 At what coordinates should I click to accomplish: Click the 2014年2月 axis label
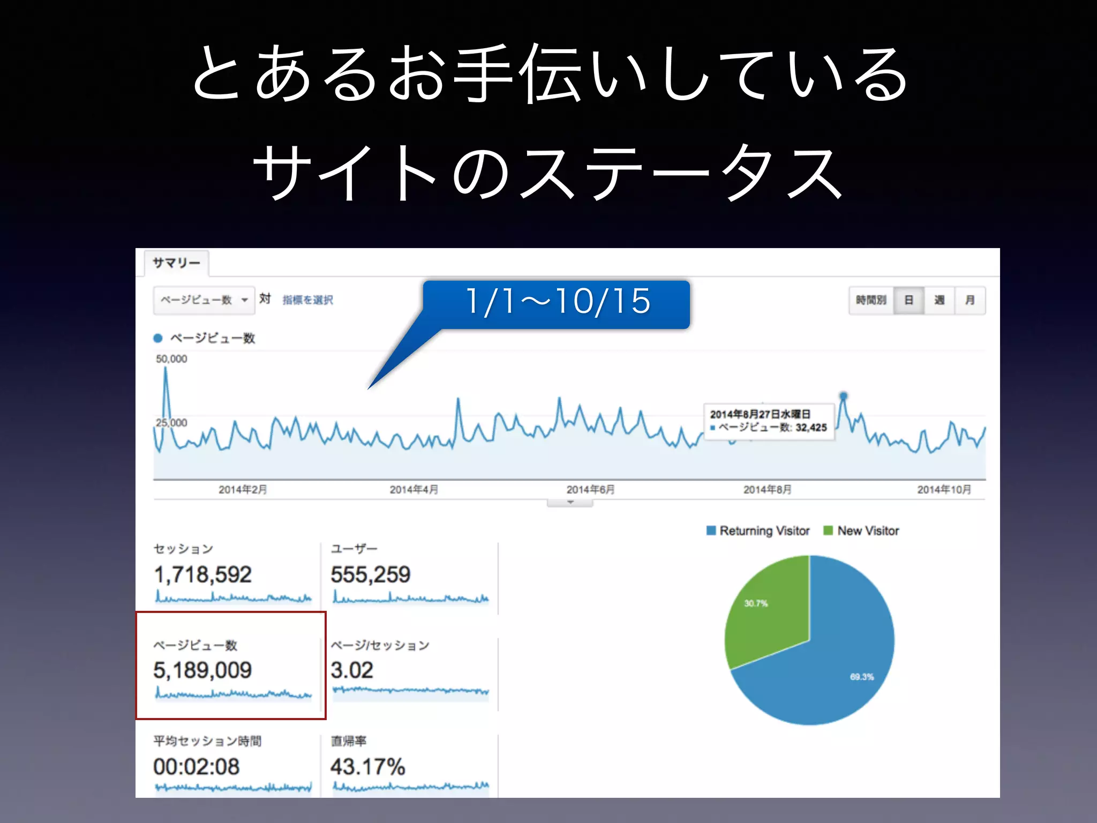click(243, 490)
